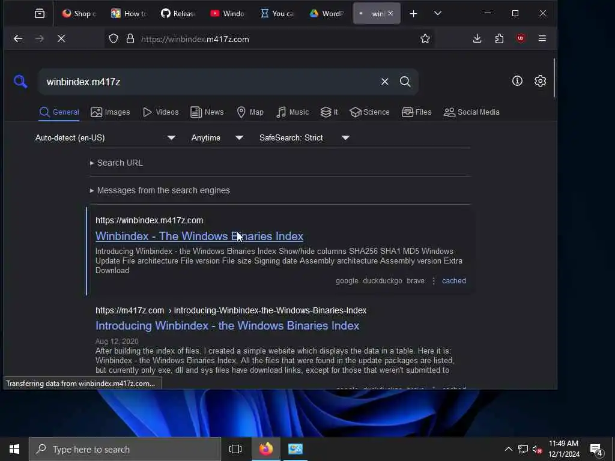Open Winbindex - The Windows Binaries Index link

[199, 237]
